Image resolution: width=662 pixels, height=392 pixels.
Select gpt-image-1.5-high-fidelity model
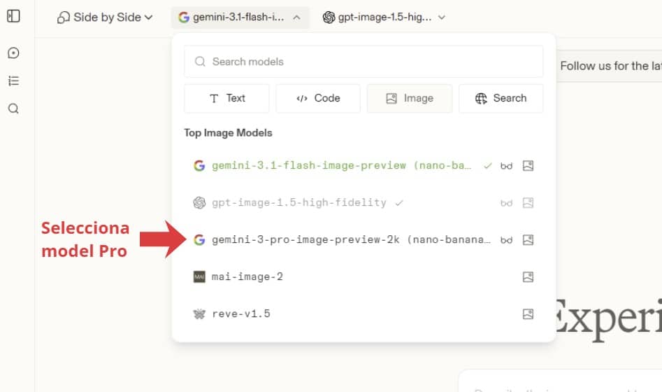[364, 202]
